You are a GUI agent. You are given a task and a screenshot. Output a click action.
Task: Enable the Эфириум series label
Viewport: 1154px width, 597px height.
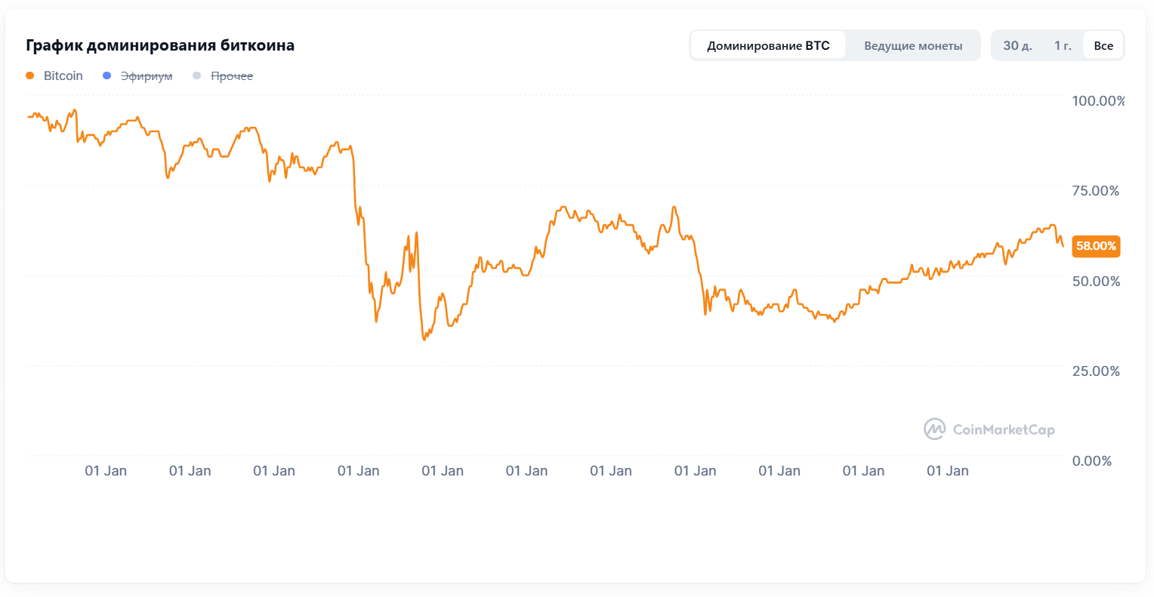pos(147,76)
